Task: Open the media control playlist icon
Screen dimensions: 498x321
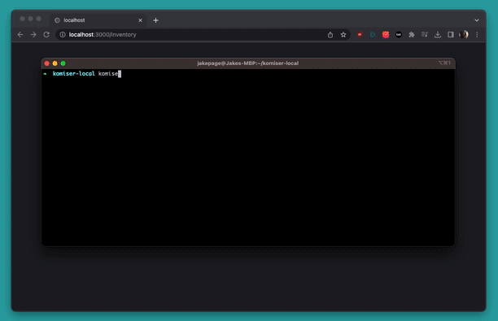Action: [425, 34]
